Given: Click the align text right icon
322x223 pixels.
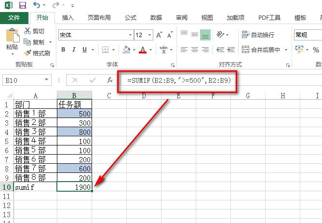Looking at the screenshot, I should 205,50.
